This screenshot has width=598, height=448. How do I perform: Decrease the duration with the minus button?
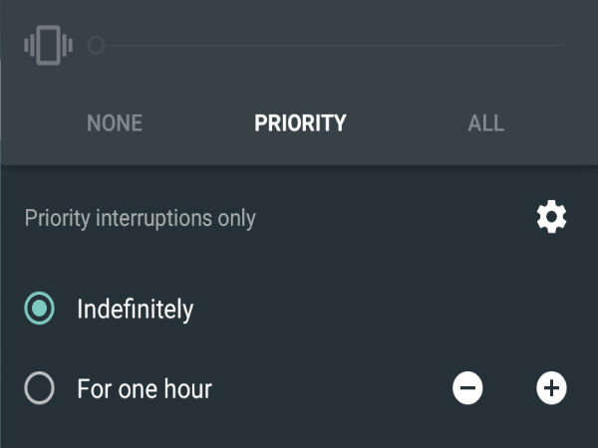(x=467, y=388)
